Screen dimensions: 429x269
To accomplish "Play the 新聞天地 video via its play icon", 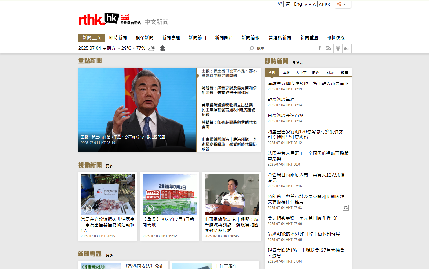I will tap(149, 209).
